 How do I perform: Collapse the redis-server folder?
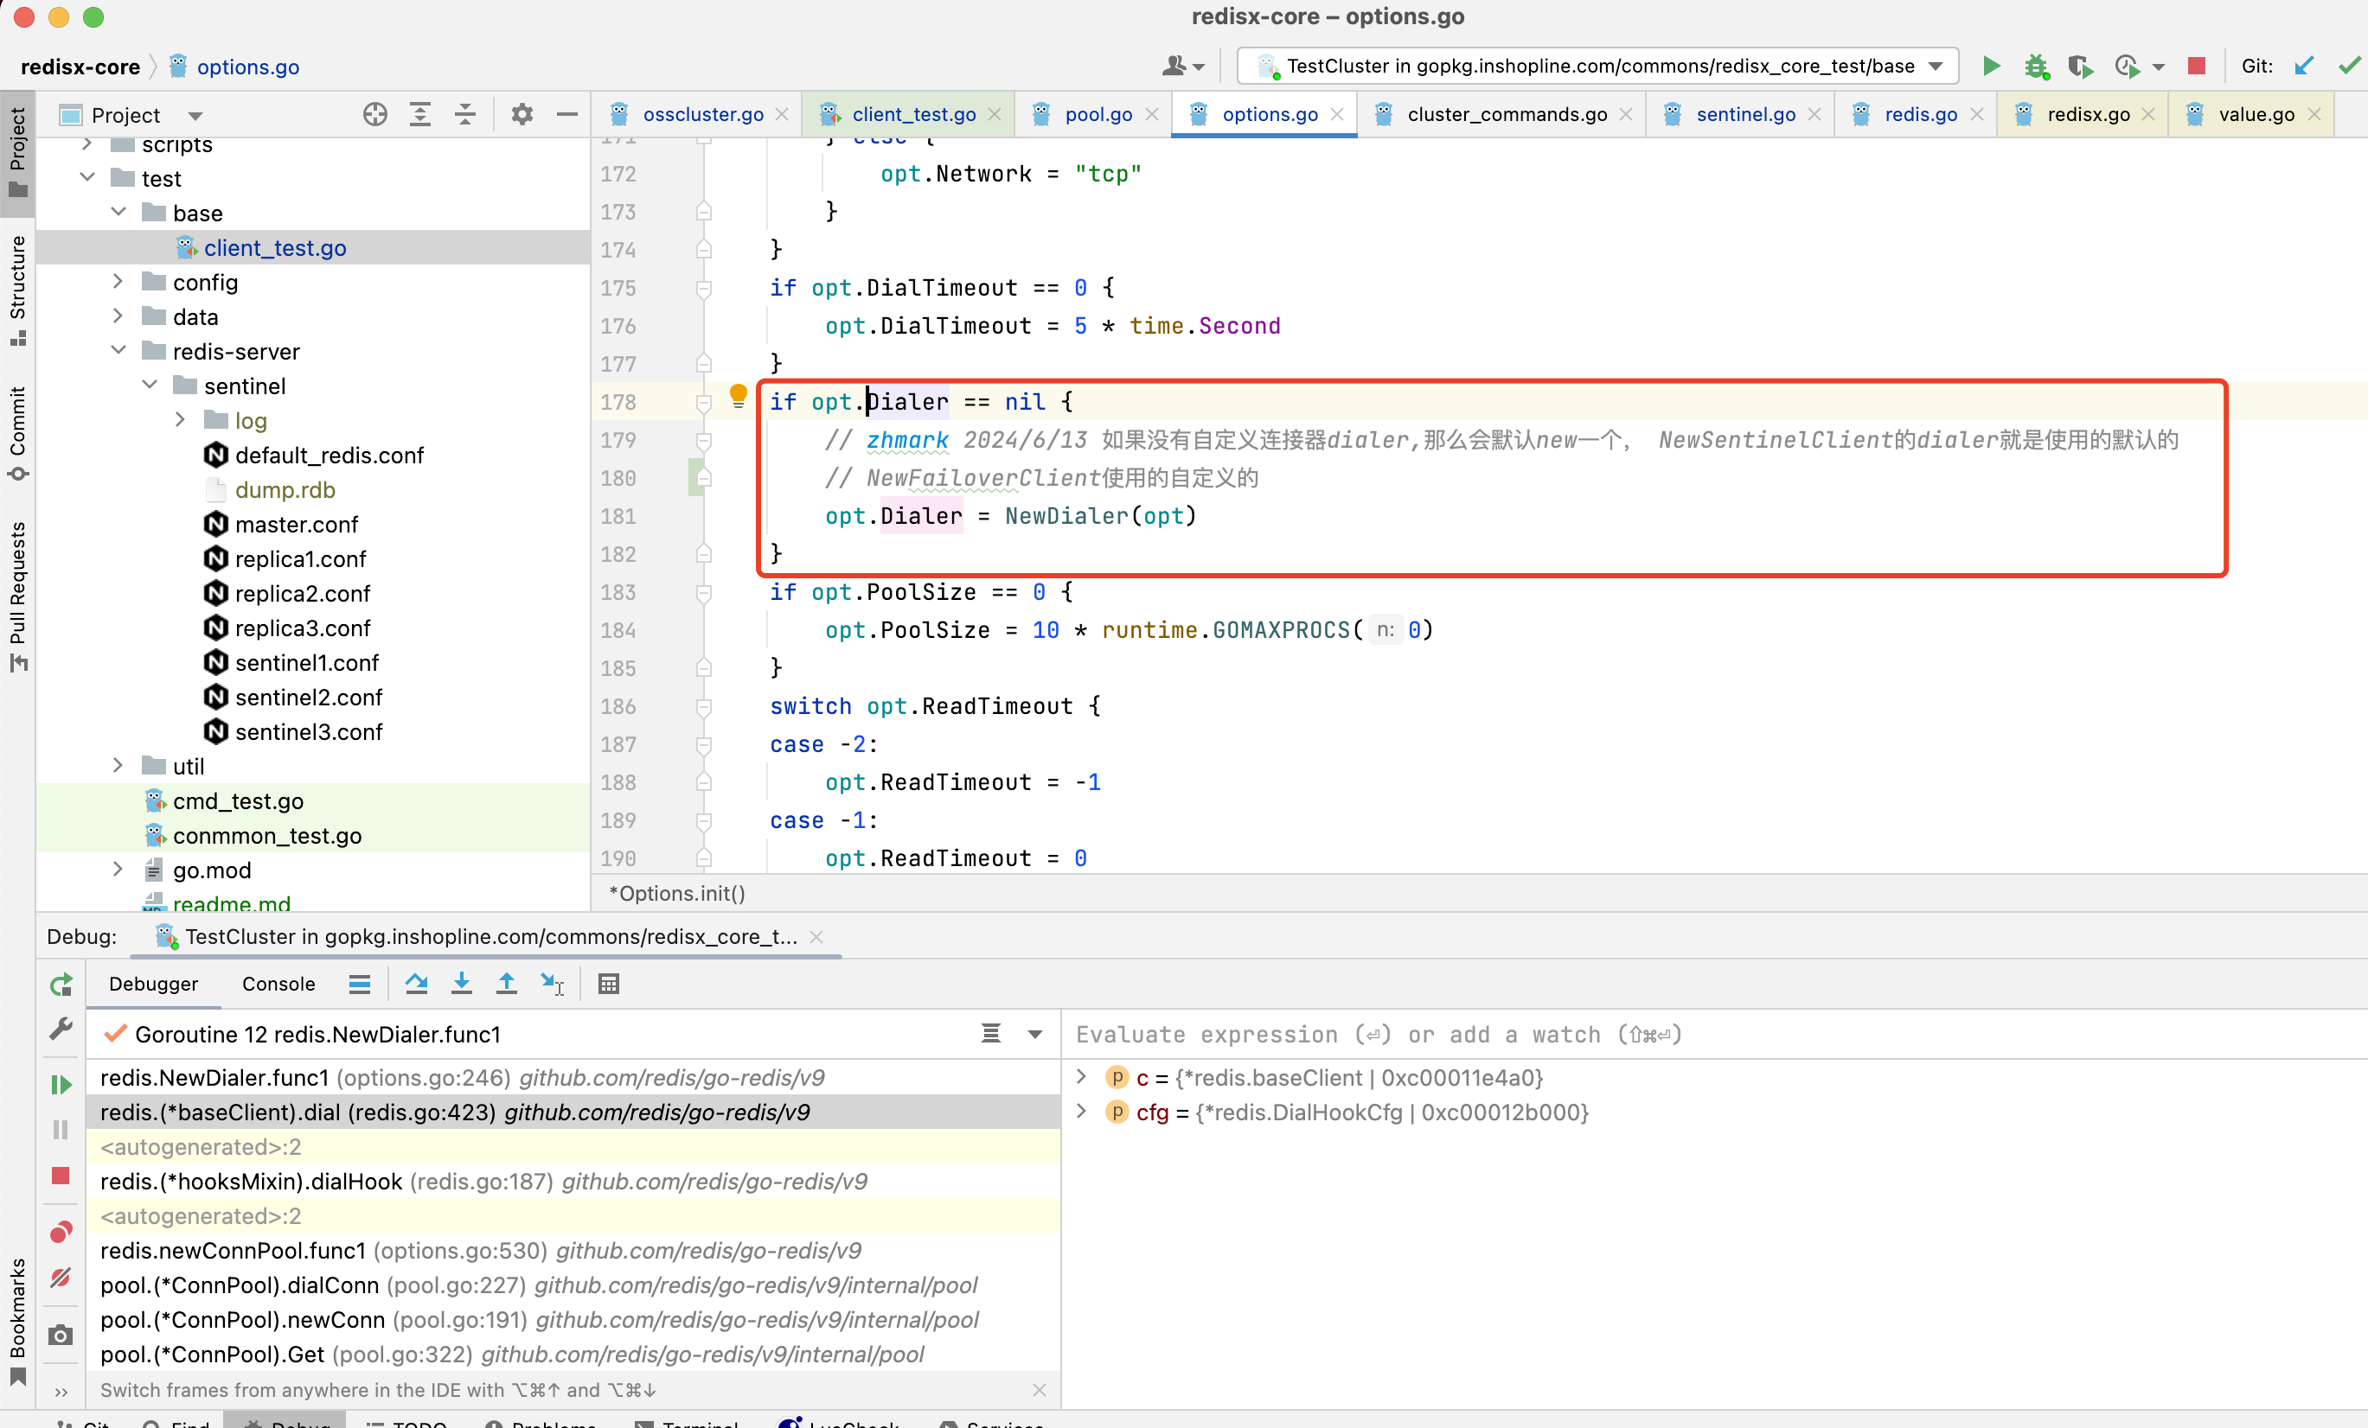pos(118,351)
